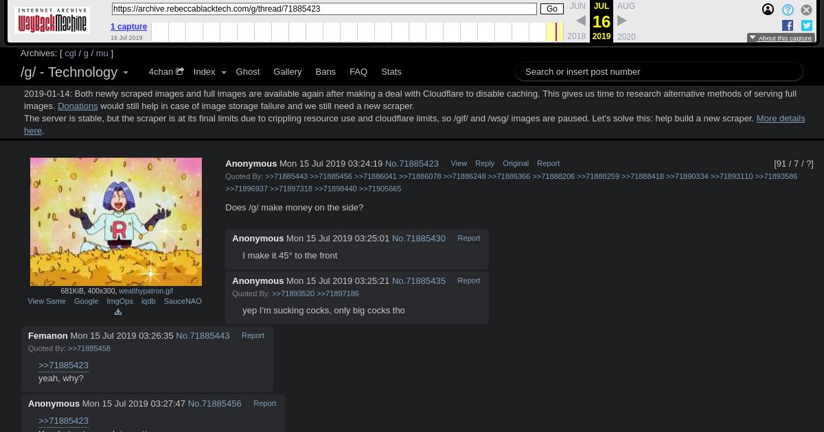Image resolution: width=824 pixels, height=432 pixels.
Task: Open post number No.71885456
Action: coord(214,403)
